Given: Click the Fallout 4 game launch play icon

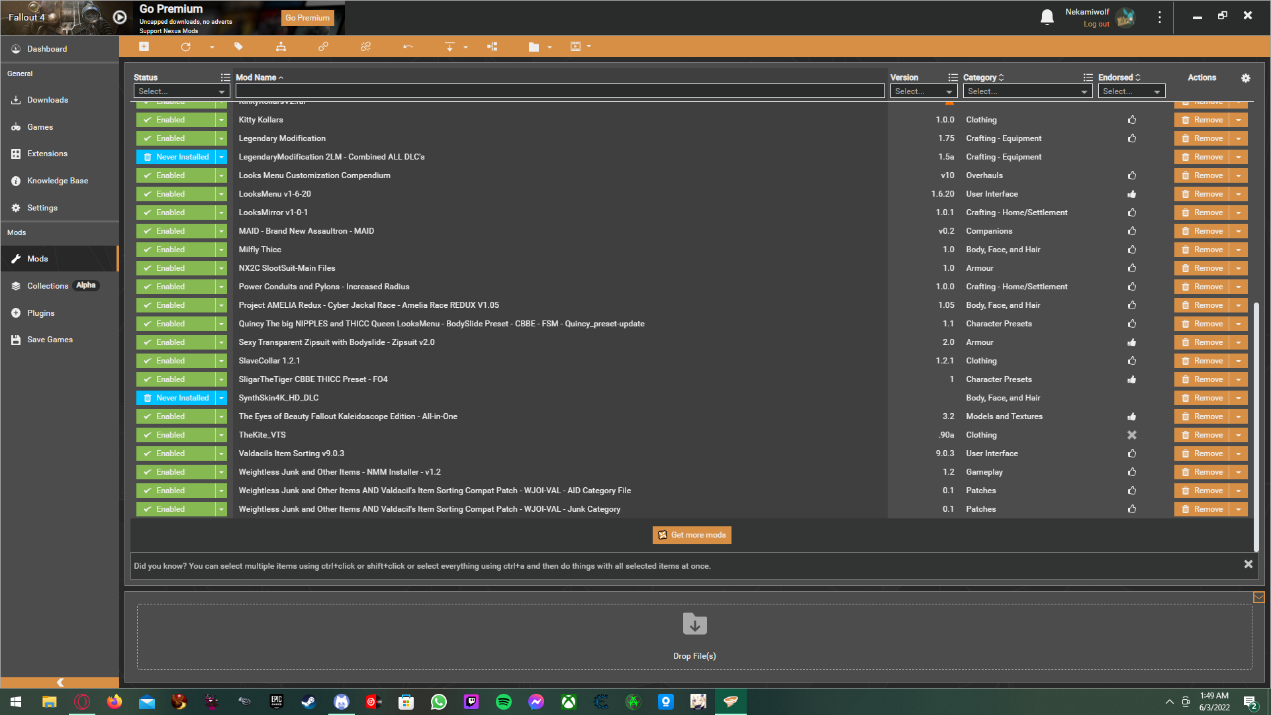Looking at the screenshot, I should pyautogui.click(x=120, y=17).
